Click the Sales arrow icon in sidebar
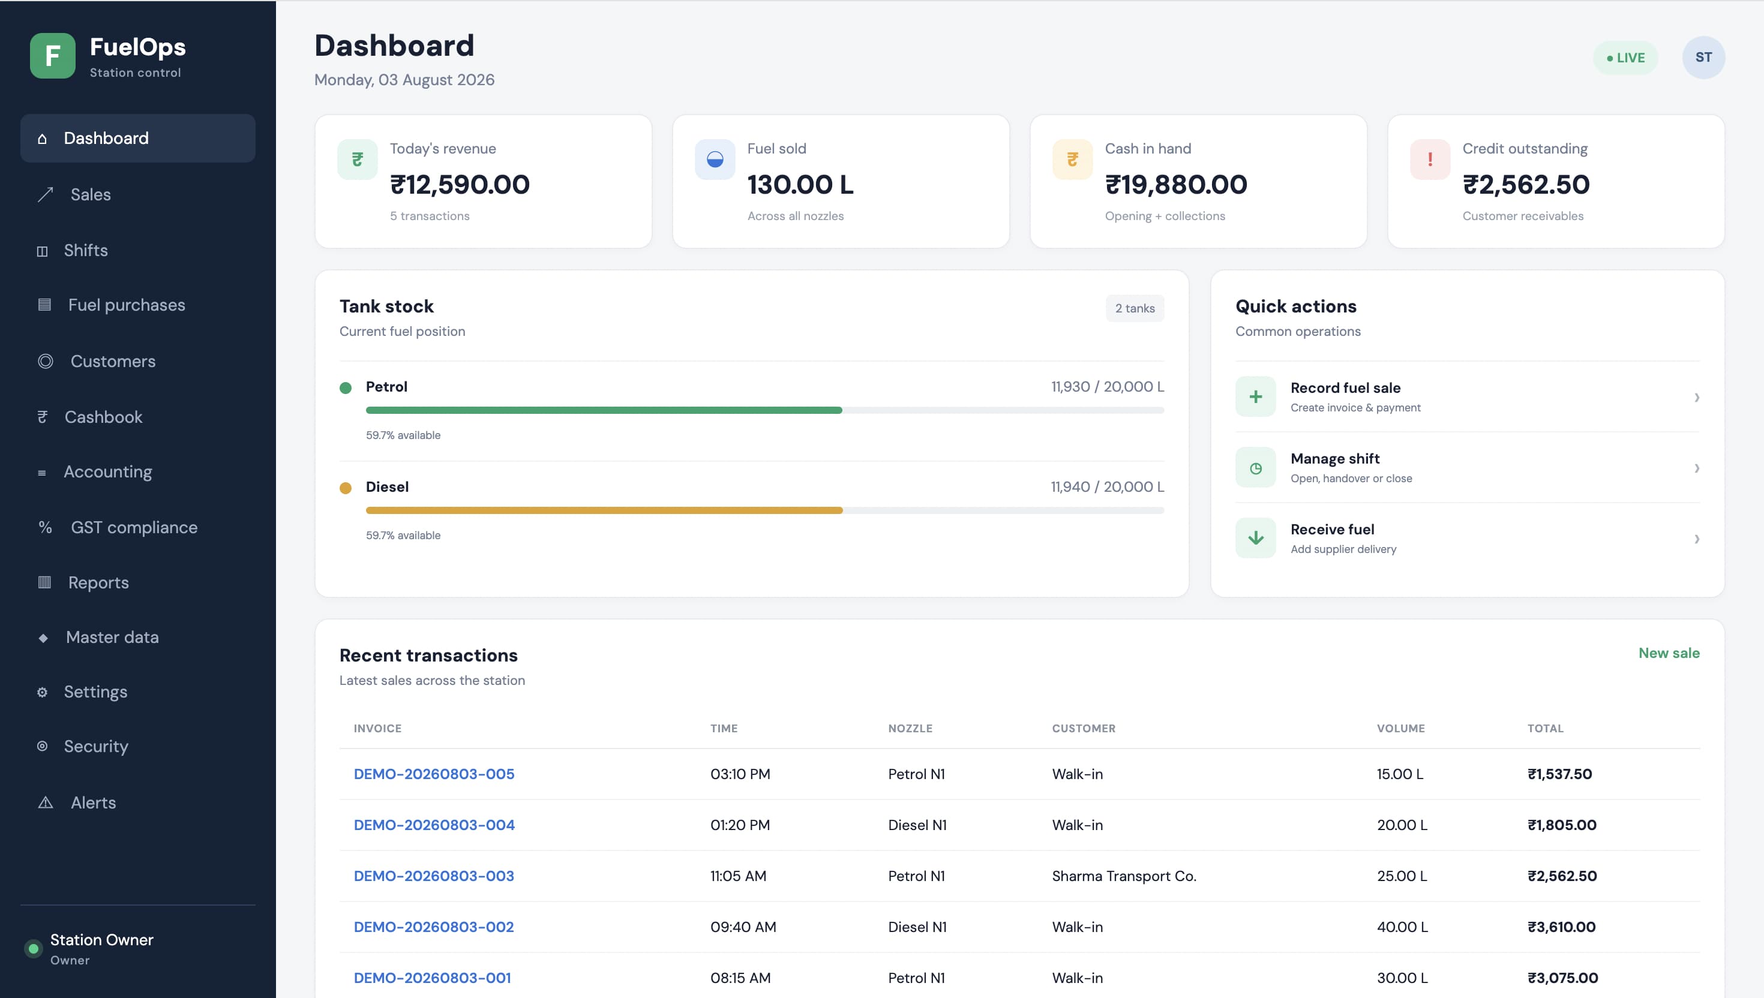1764x998 pixels. [x=45, y=195]
